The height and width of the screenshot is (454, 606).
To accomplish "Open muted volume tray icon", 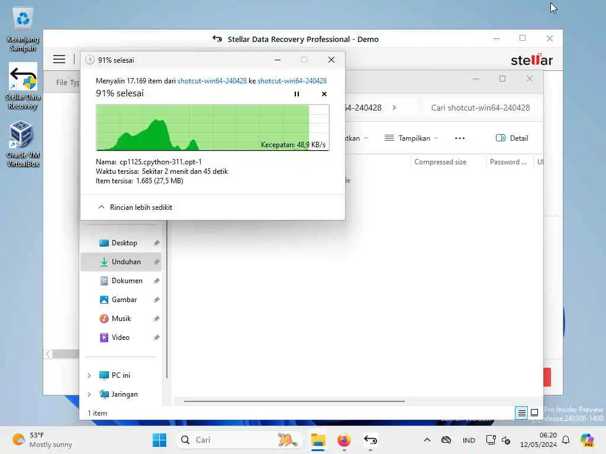I will [506, 440].
